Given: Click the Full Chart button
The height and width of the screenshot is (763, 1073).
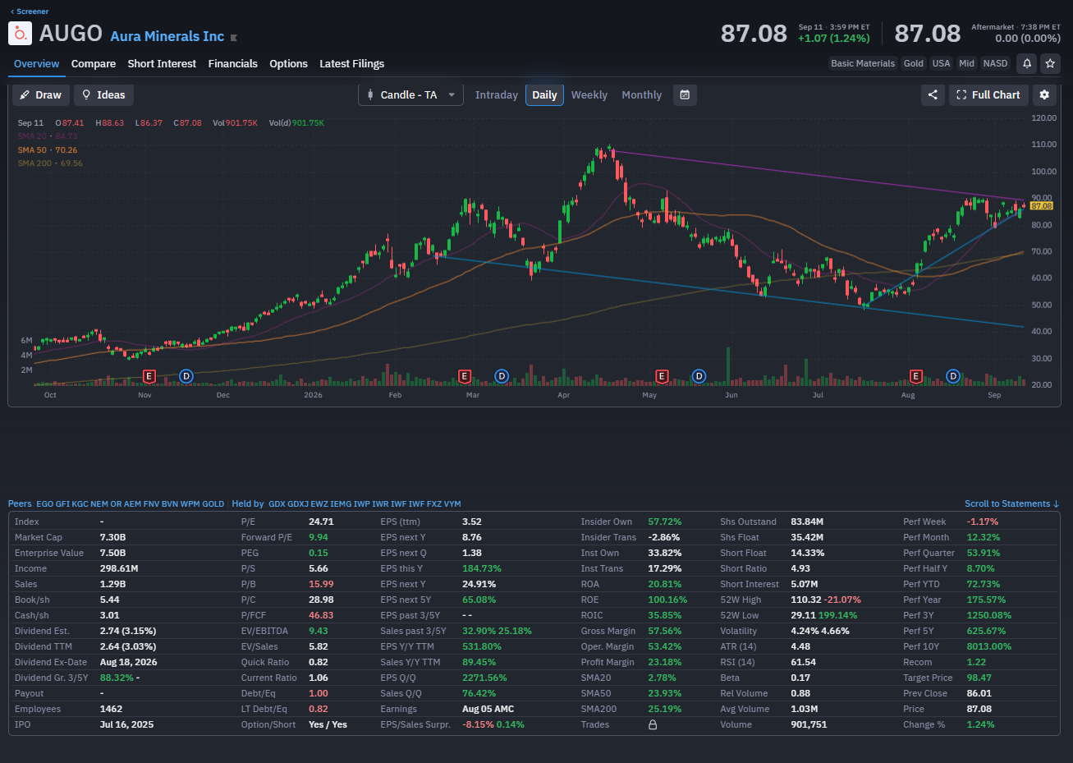Looking at the screenshot, I should tap(988, 94).
